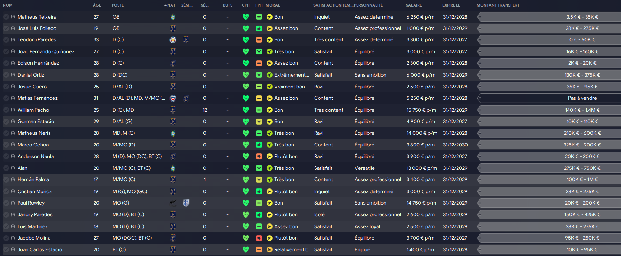Click the morale arrow icon beside Daniel Ortiz's Extrêmement

pyautogui.click(x=270, y=75)
